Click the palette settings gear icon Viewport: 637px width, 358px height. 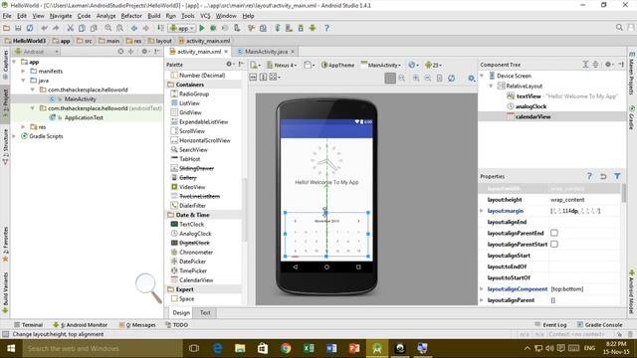click(230, 64)
